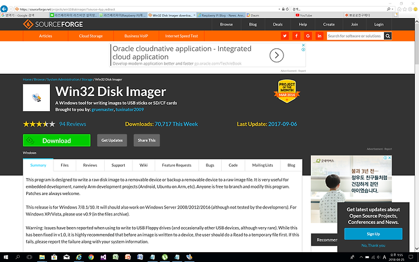Screen dimensions: 419x262
Task: Select the Feature Requests tab
Action: click(x=177, y=165)
